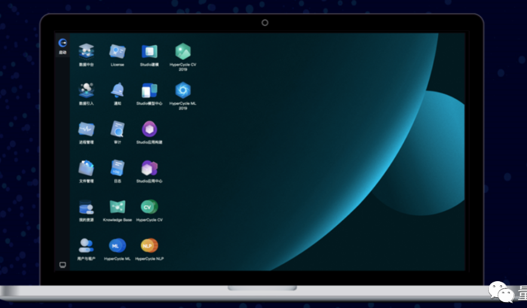
Task: Open Studio模型中心 model center
Action: point(149,90)
